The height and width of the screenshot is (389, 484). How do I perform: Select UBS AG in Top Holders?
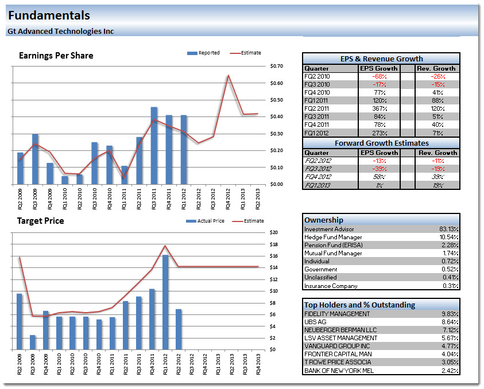(x=316, y=322)
